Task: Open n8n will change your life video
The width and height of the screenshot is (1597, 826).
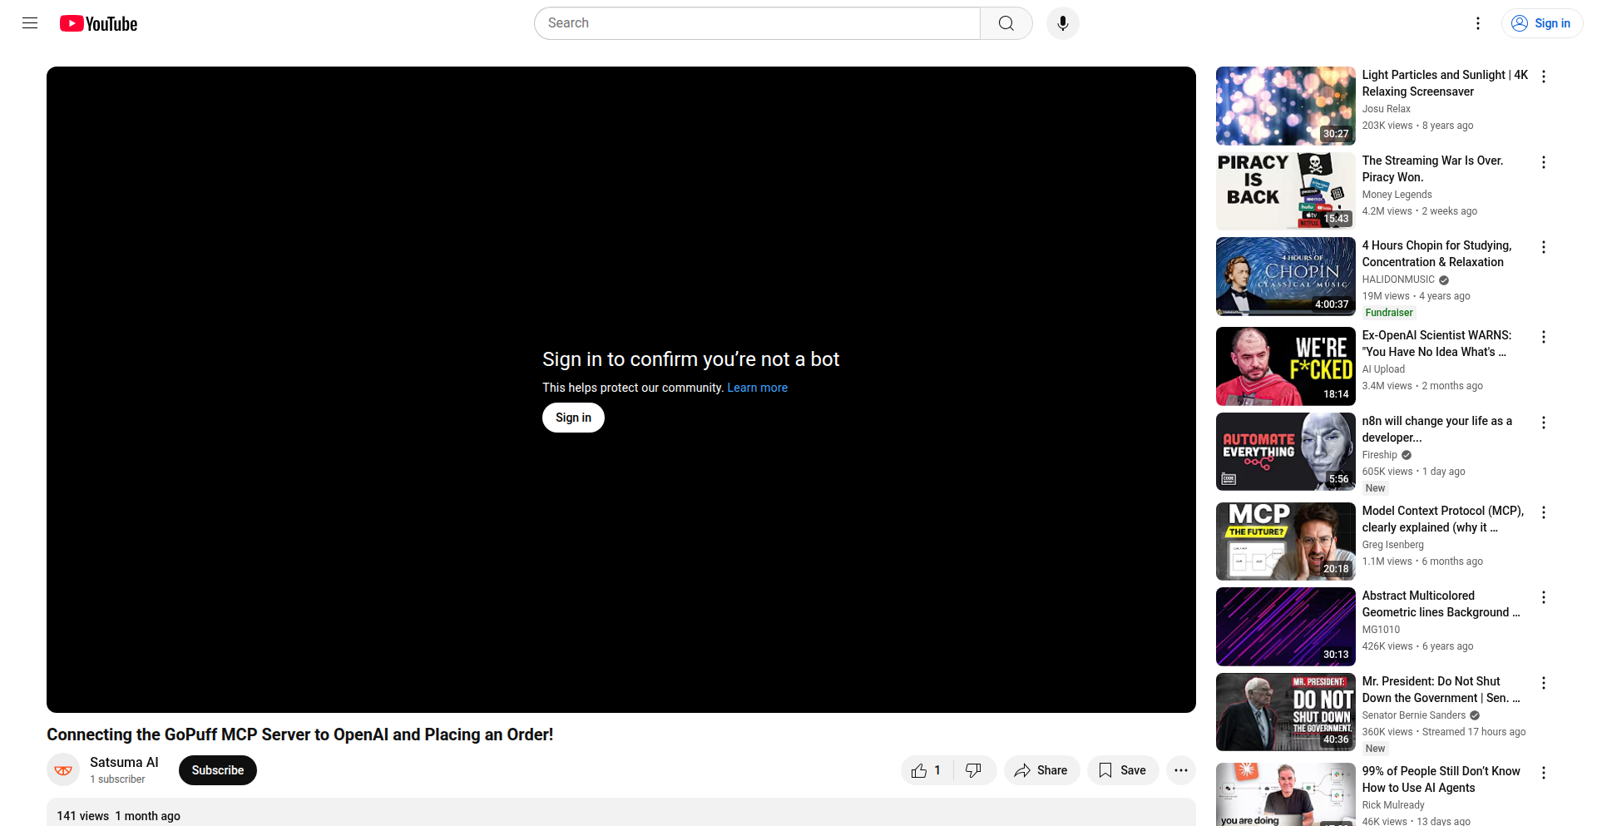Action: click(1436, 429)
